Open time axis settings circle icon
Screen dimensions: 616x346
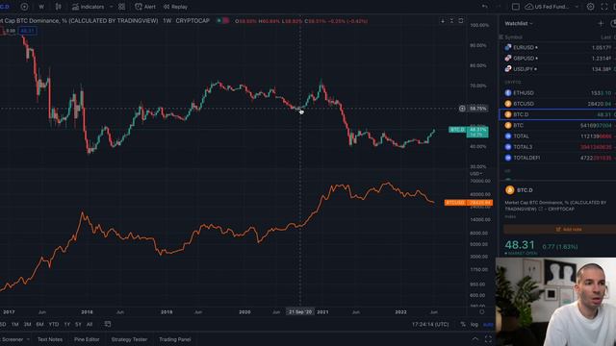(481, 311)
